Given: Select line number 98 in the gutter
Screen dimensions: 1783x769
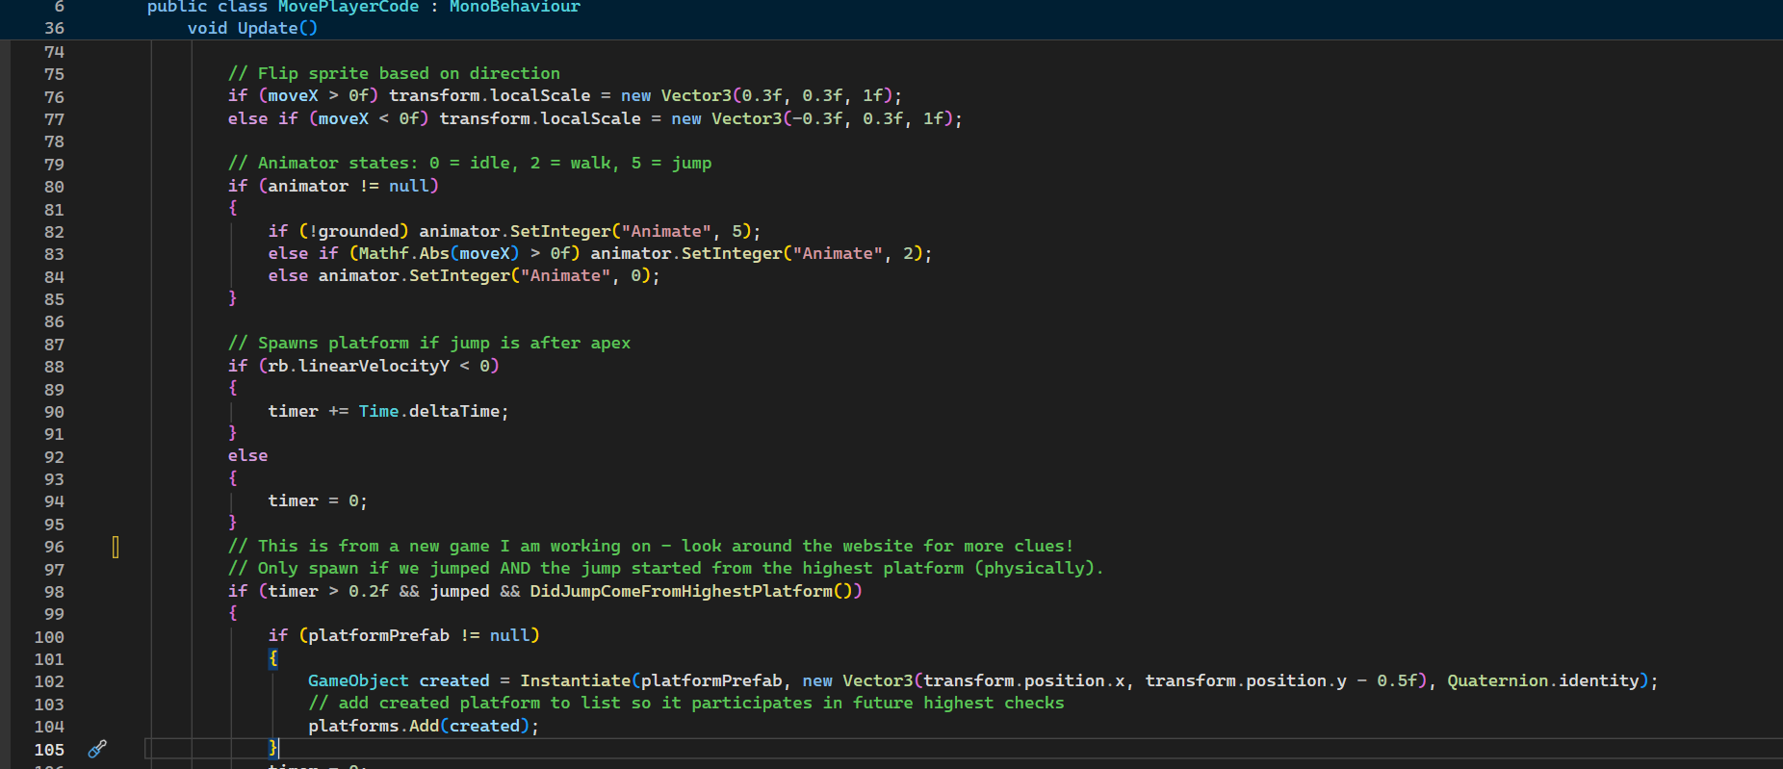Looking at the screenshot, I should (54, 592).
